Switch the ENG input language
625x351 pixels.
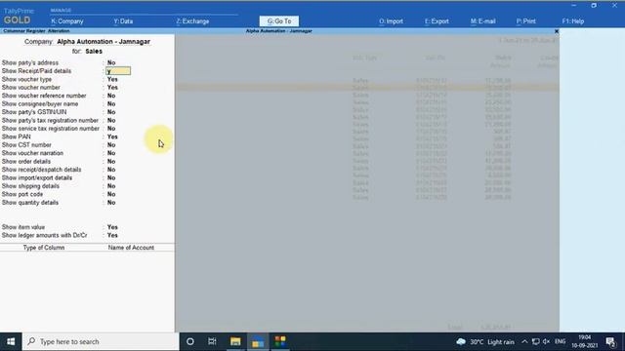[x=560, y=342]
